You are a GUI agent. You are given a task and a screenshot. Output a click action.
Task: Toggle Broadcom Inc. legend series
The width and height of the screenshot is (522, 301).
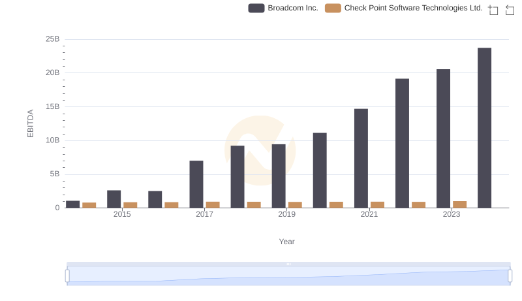[283, 8]
